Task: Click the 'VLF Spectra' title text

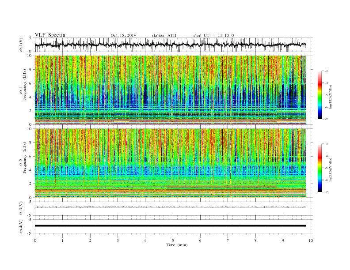Action: pos(50,35)
